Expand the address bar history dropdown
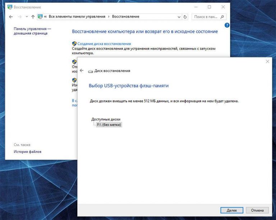 pyautogui.click(x=179, y=17)
